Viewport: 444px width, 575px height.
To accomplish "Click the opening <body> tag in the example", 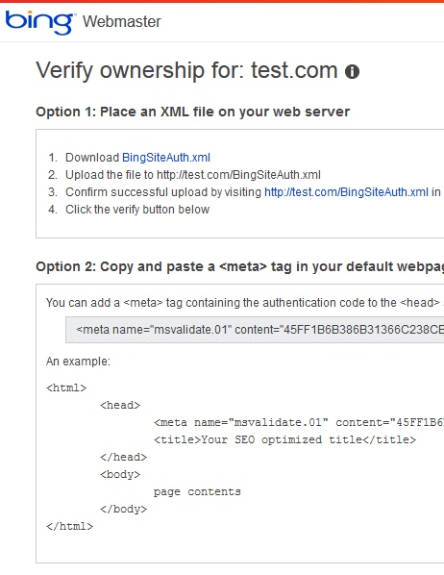I will (x=120, y=475).
